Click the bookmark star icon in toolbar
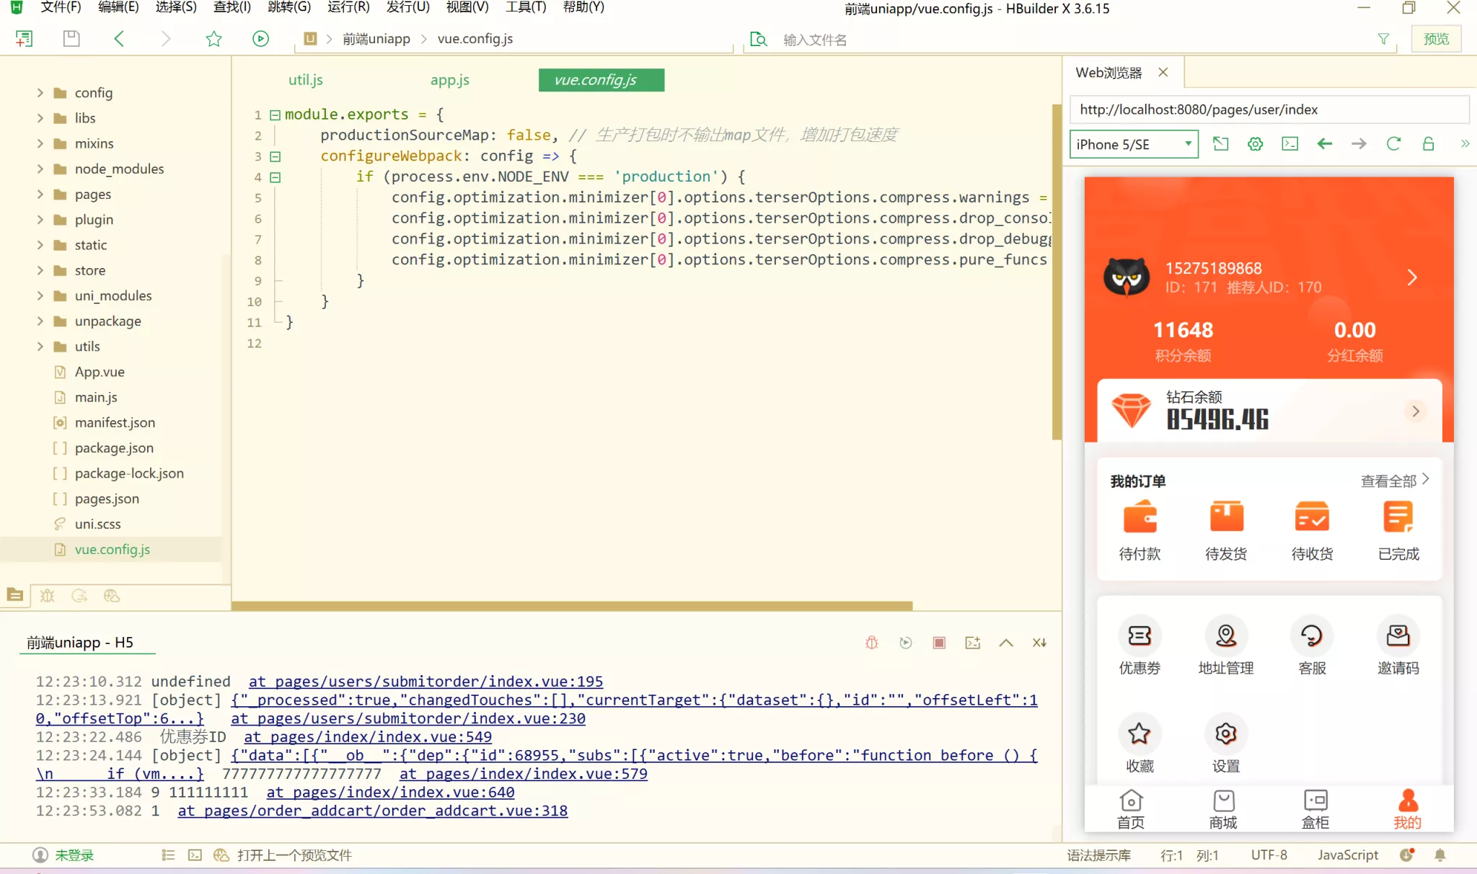1477x874 pixels. (x=213, y=39)
